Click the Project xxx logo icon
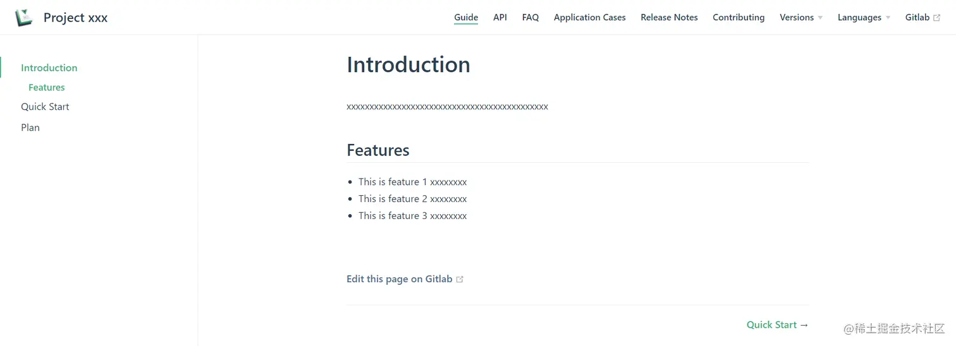 pos(24,18)
